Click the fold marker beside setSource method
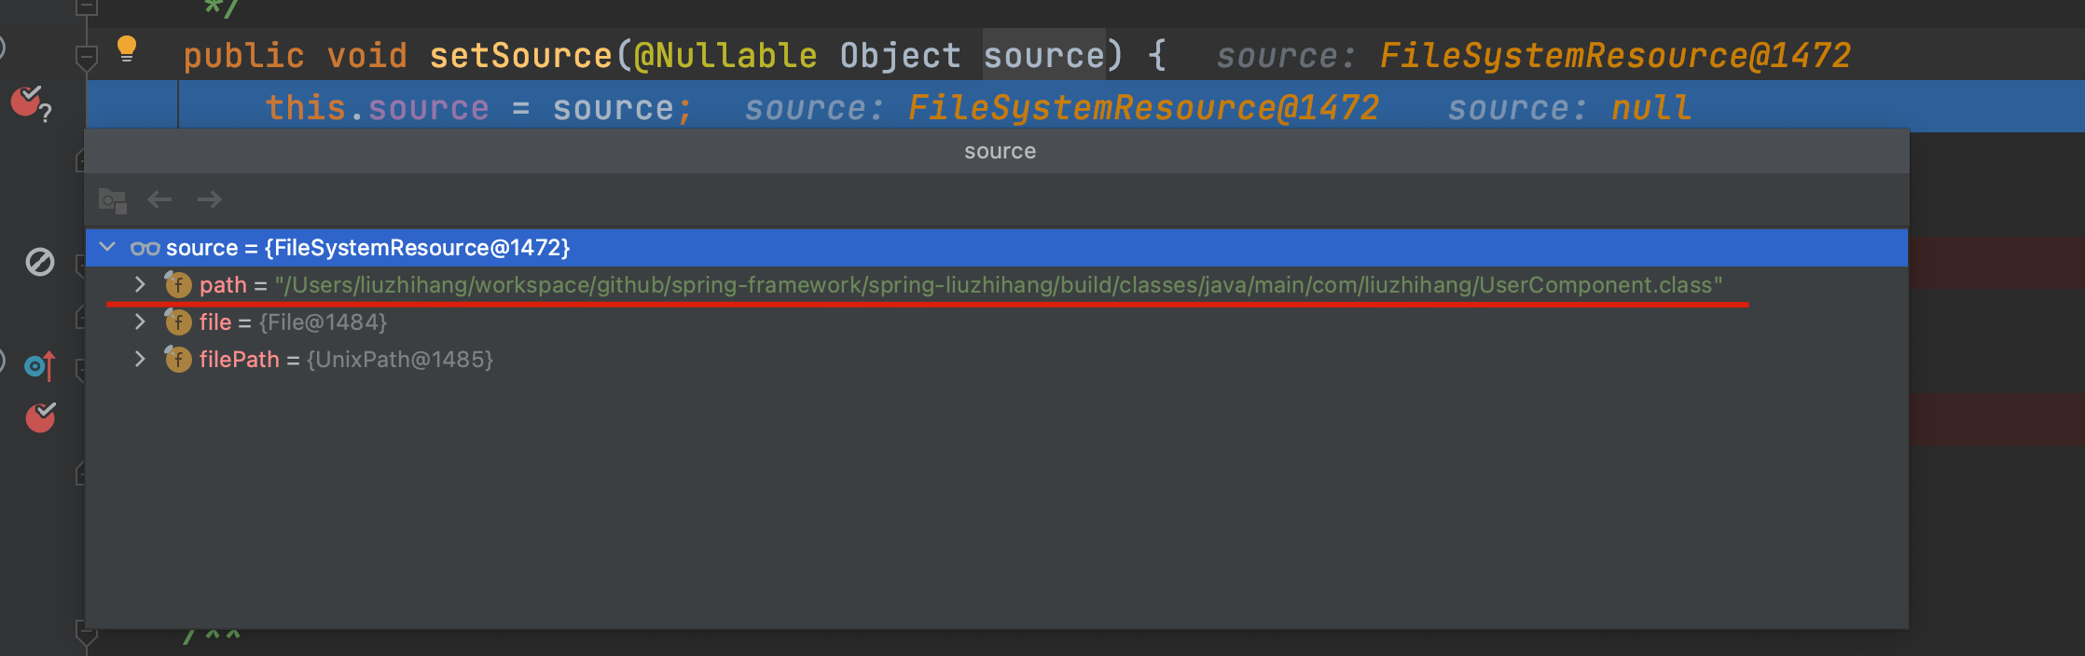The image size is (2085, 656). (x=86, y=59)
